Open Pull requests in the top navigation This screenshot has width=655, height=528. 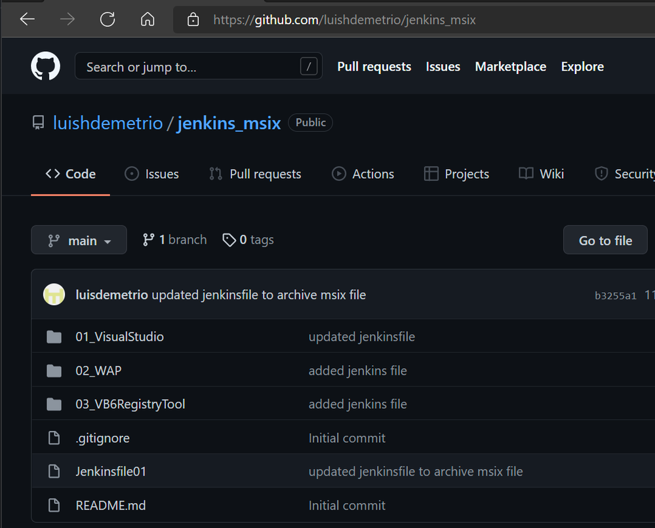click(374, 67)
